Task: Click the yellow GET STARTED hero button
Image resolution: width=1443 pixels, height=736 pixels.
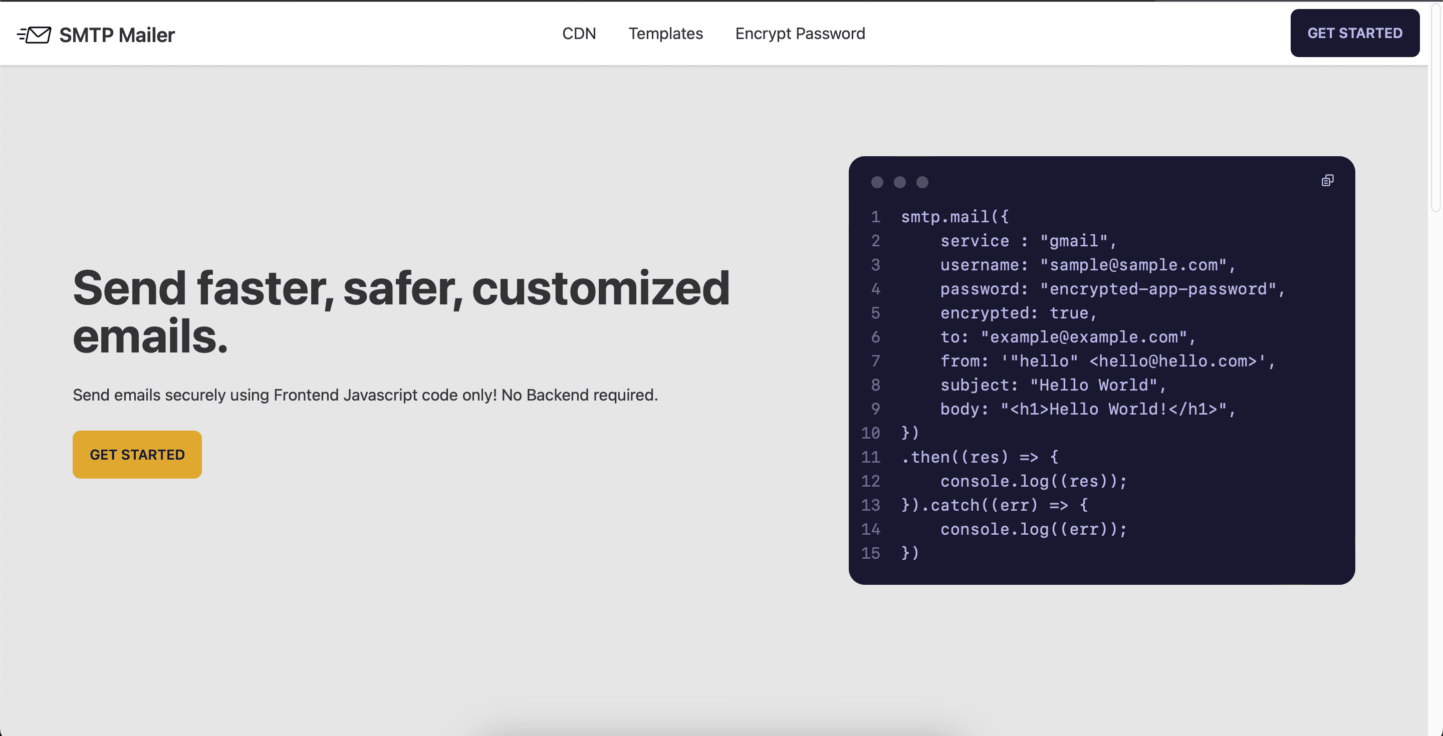Action: pos(137,455)
